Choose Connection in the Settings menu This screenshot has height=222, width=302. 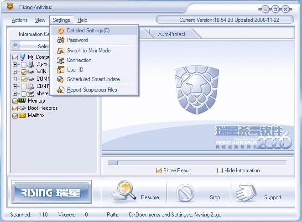click(94, 60)
